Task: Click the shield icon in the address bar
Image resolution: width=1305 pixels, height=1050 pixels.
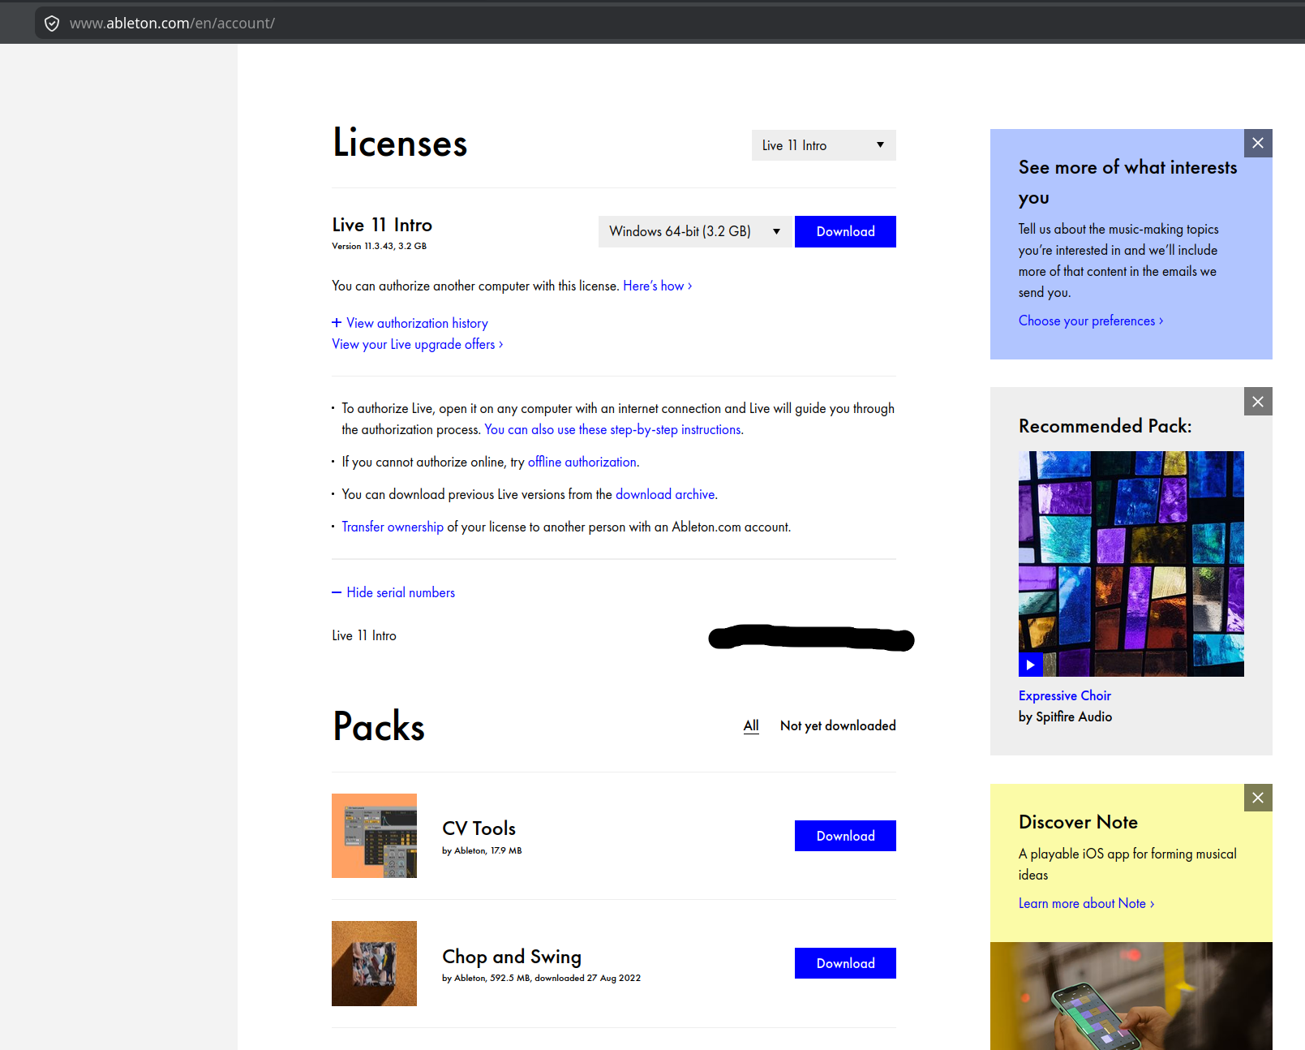Action: (x=52, y=24)
